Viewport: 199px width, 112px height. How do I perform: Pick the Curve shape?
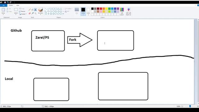click(x=49, y=9)
